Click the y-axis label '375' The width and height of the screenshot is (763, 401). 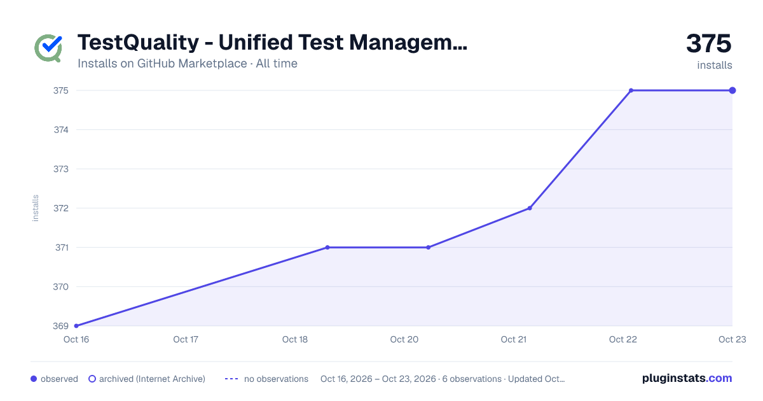coord(61,90)
